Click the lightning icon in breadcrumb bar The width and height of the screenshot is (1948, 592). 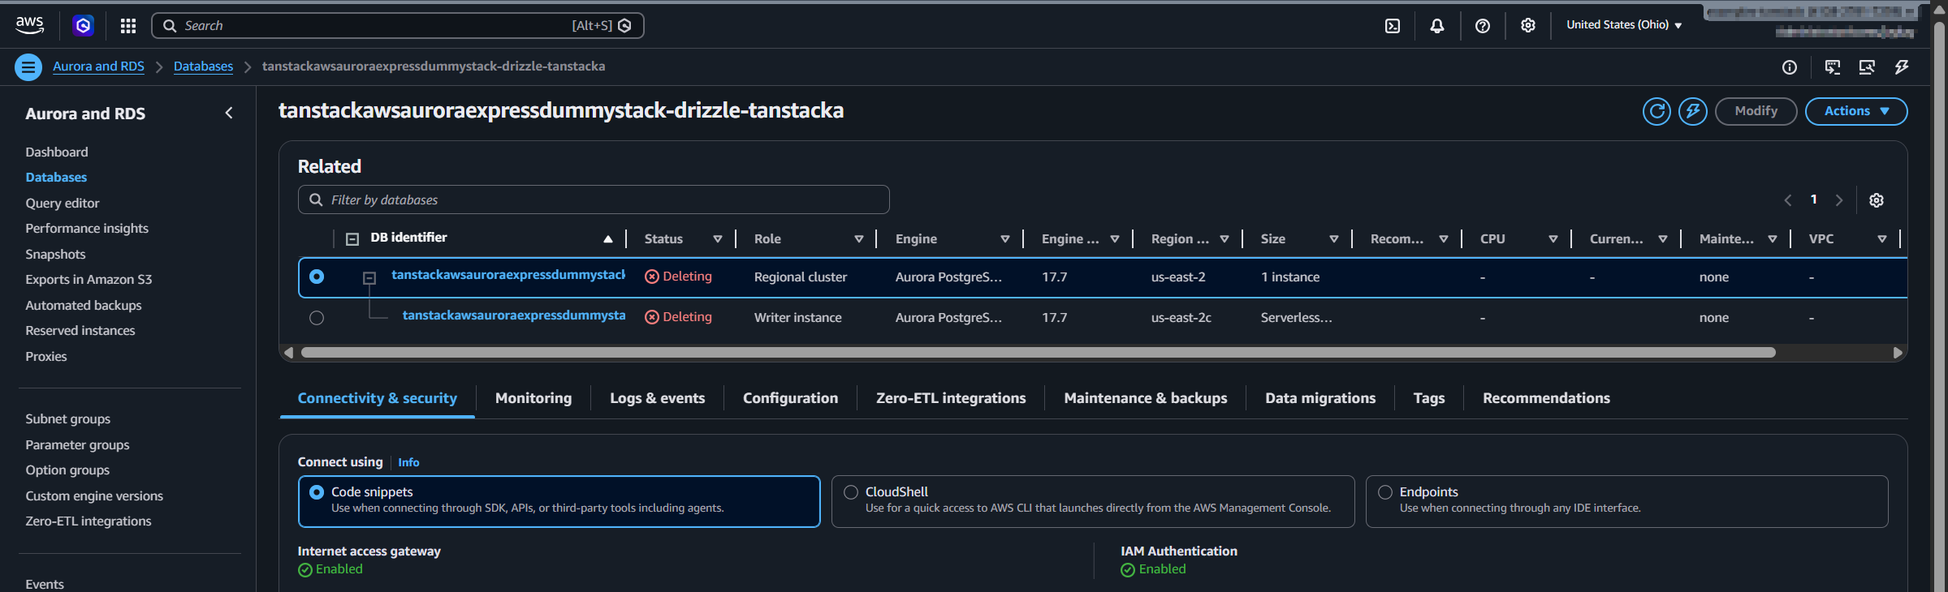point(1901,67)
